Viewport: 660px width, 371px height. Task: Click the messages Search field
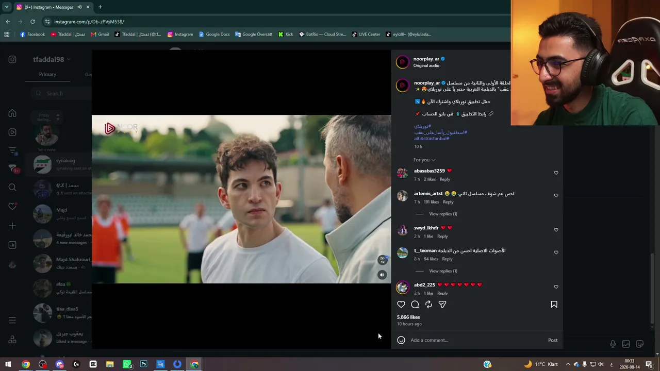[60, 93]
